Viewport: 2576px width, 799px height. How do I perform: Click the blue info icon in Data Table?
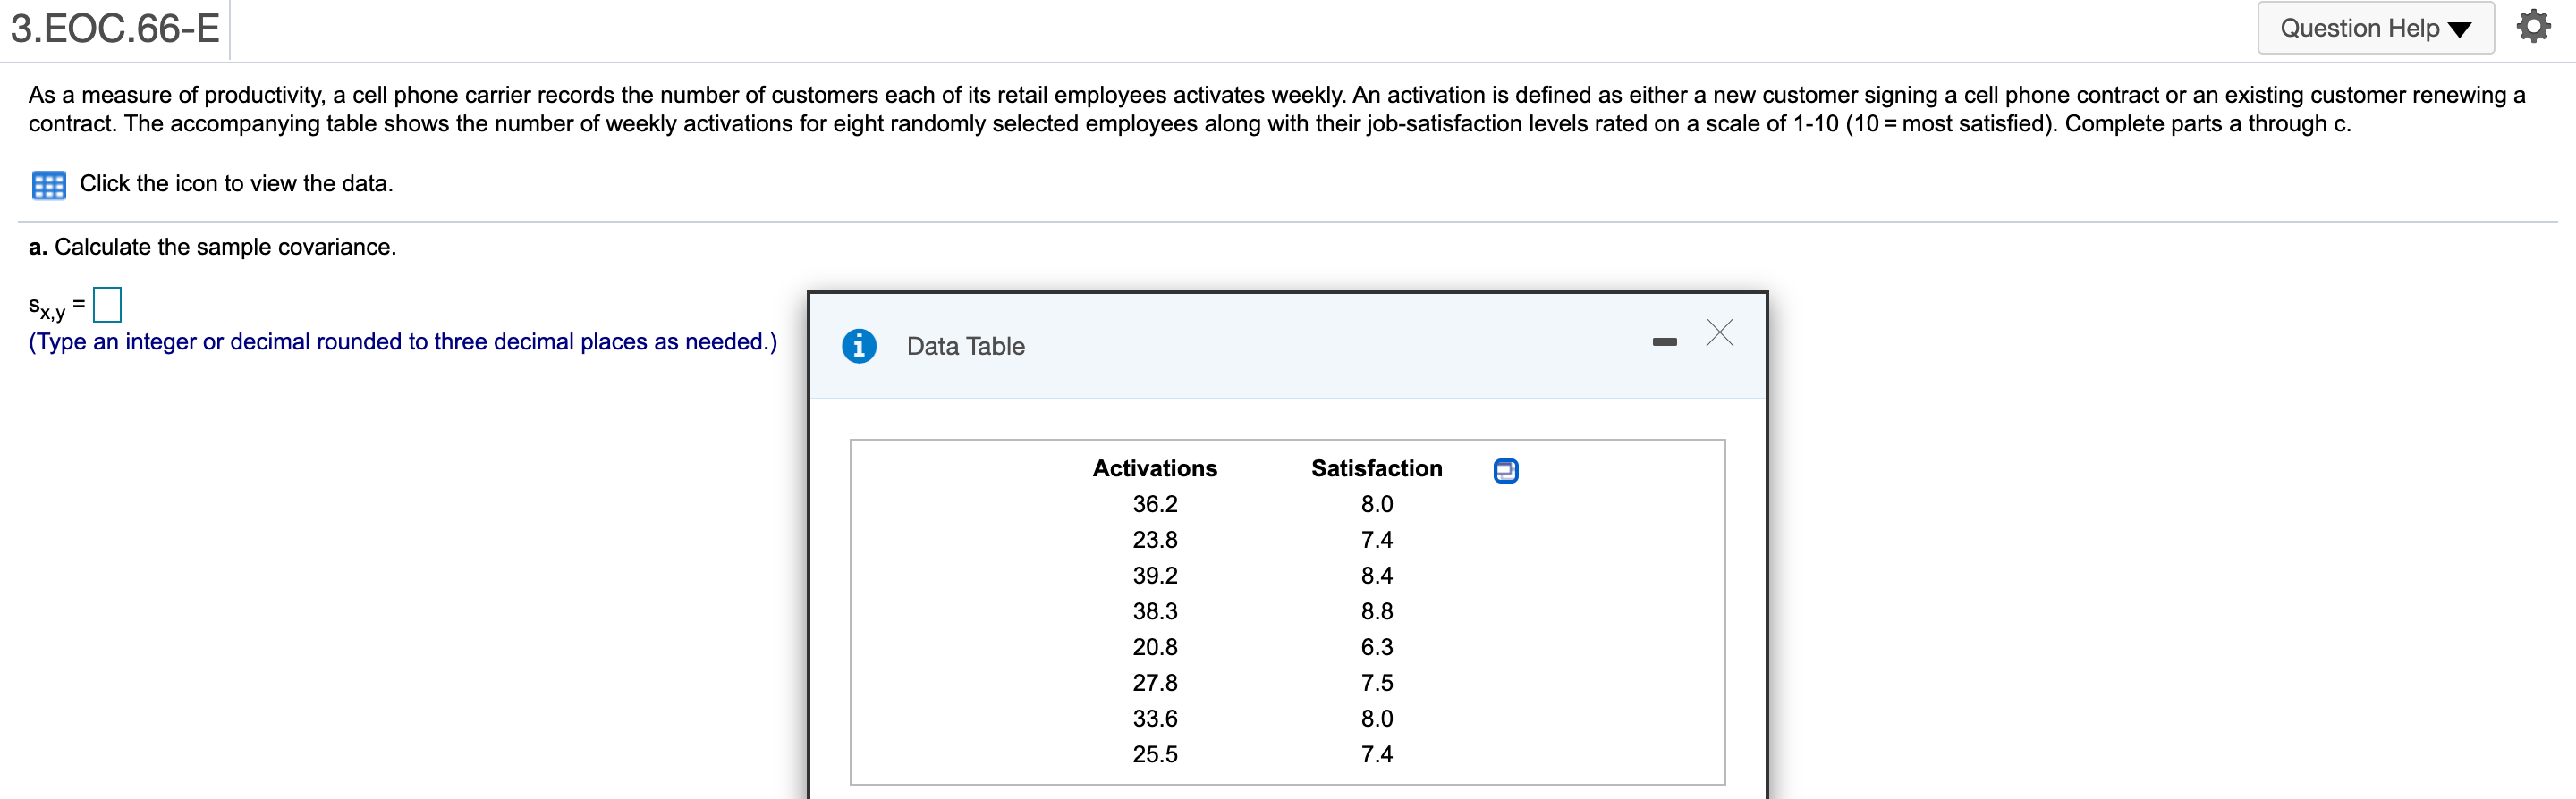[858, 346]
